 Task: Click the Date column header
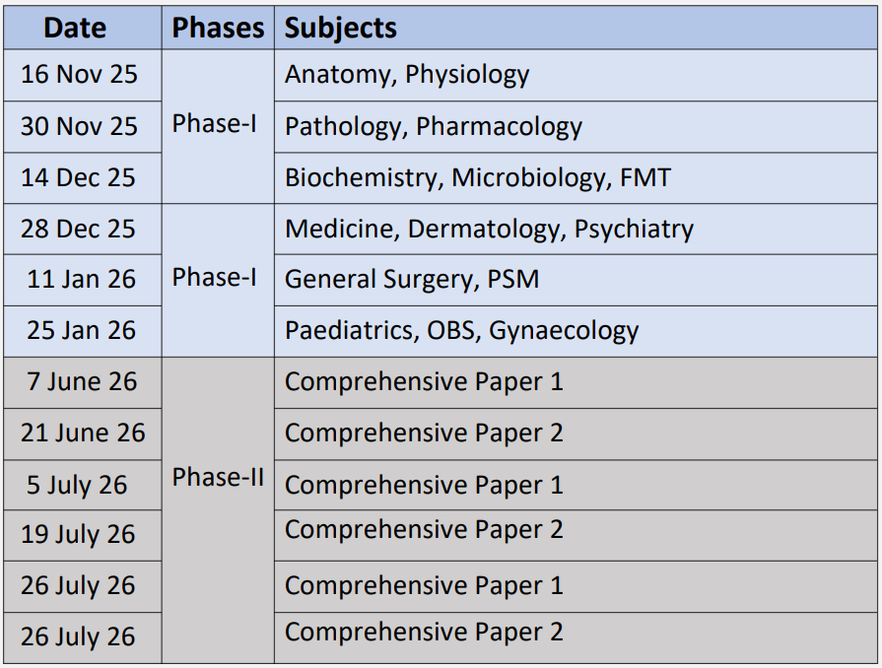(x=75, y=28)
